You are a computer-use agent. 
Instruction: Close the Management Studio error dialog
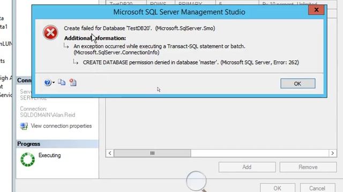point(316,10)
